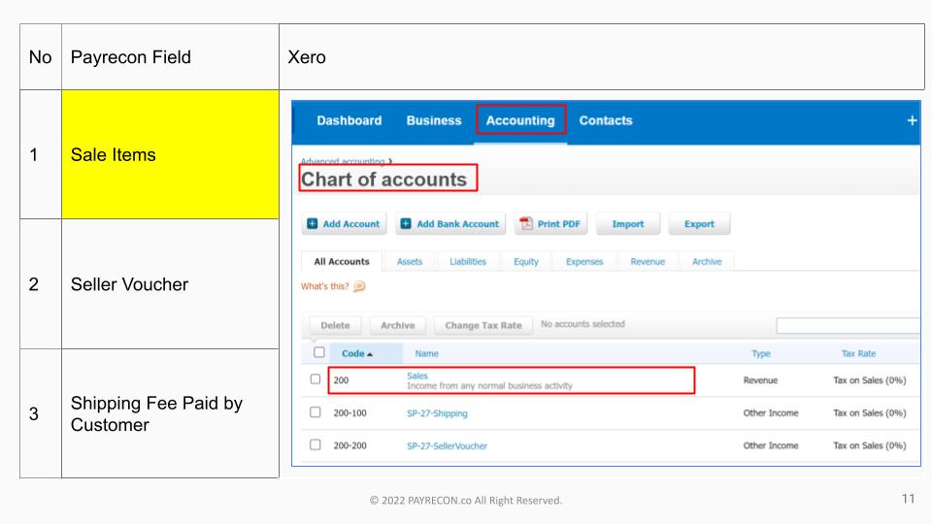Image resolution: width=932 pixels, height=524 pixels.
Task: Click the plus icon in Xero header
Action: coord(912,120)
